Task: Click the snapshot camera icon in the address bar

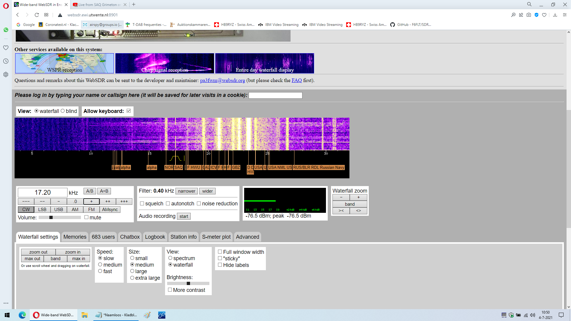Action: point(528,15)
